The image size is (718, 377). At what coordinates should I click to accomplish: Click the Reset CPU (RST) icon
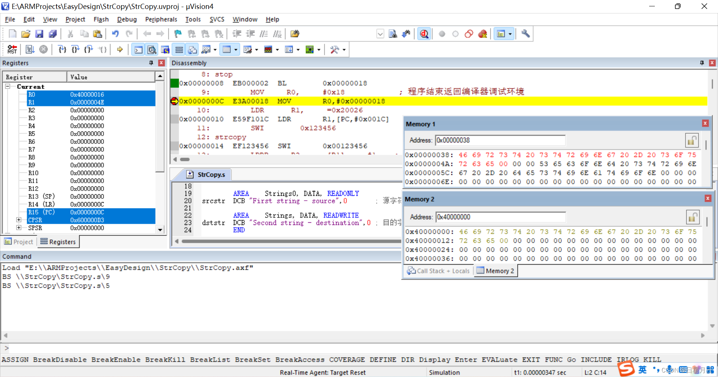pyautogui.click(x=12, y=49)
